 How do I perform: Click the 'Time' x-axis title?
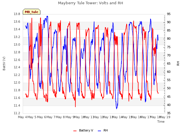pyautogui.click(x=161, y=122)
